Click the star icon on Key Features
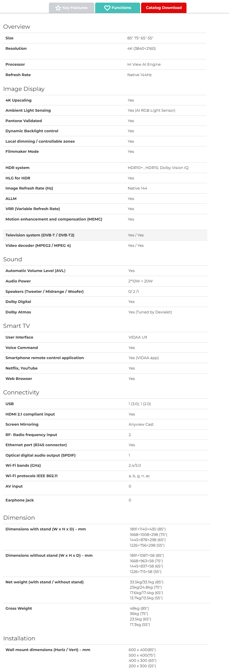Viewport: 229px width, 669px height. point(58,8)
